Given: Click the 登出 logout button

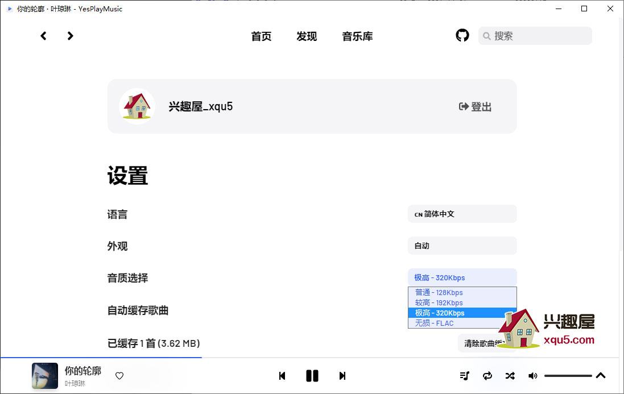Looking at the screenshot, I should coord(475,106).
